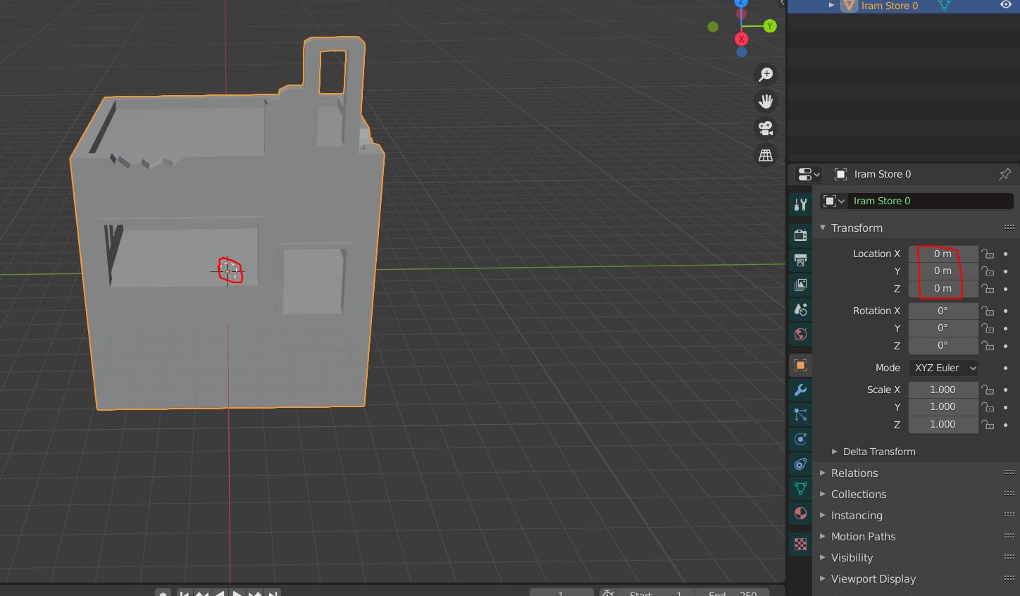Click the Location Z value field

click(943, 288)
